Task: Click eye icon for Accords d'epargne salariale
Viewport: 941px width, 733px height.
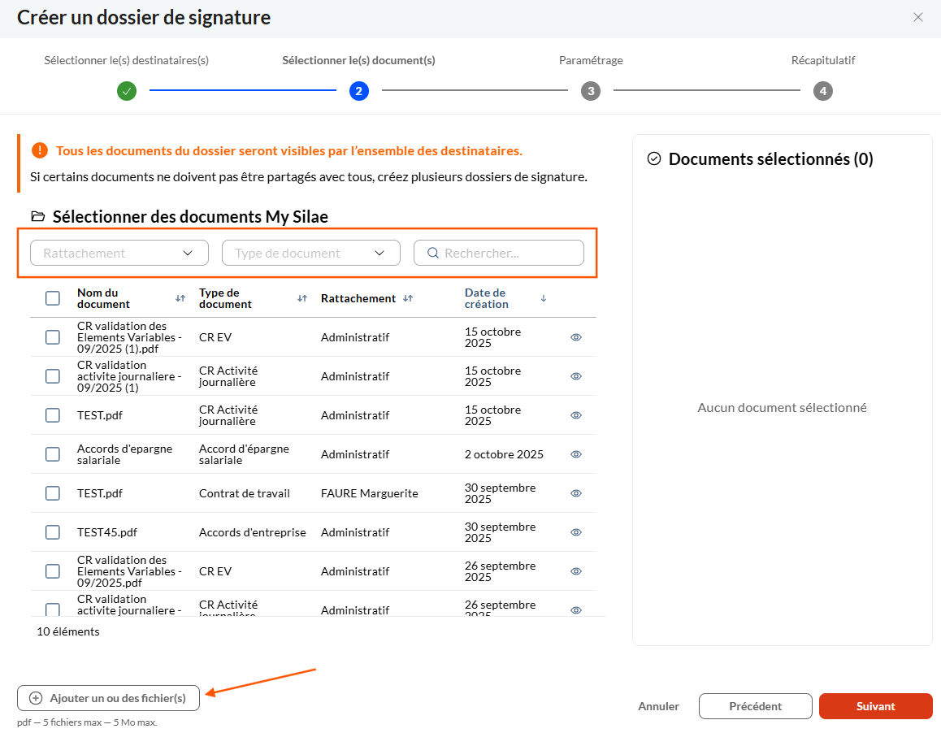Action: click(576, 454)
